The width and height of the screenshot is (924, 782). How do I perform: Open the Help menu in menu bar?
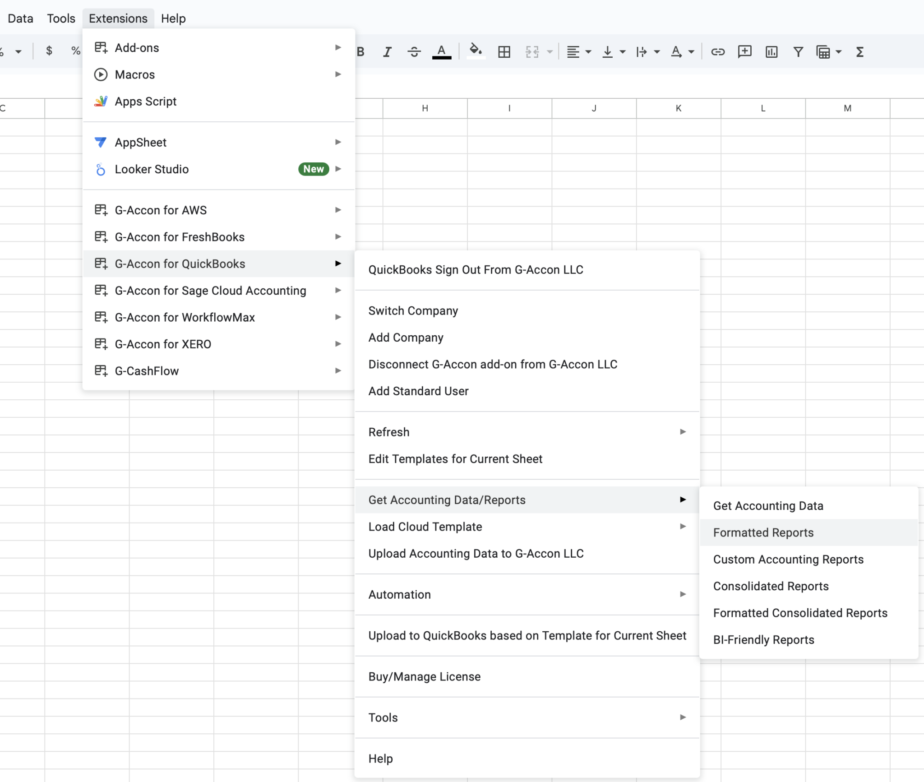(173, 19)
